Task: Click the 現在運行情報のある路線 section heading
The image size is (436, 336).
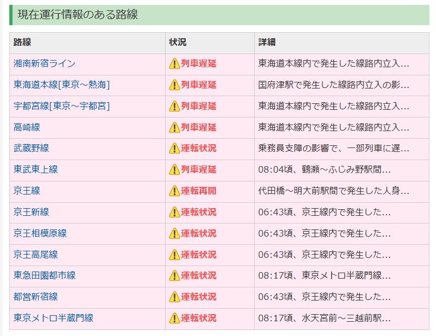Action: pos(78,14)
